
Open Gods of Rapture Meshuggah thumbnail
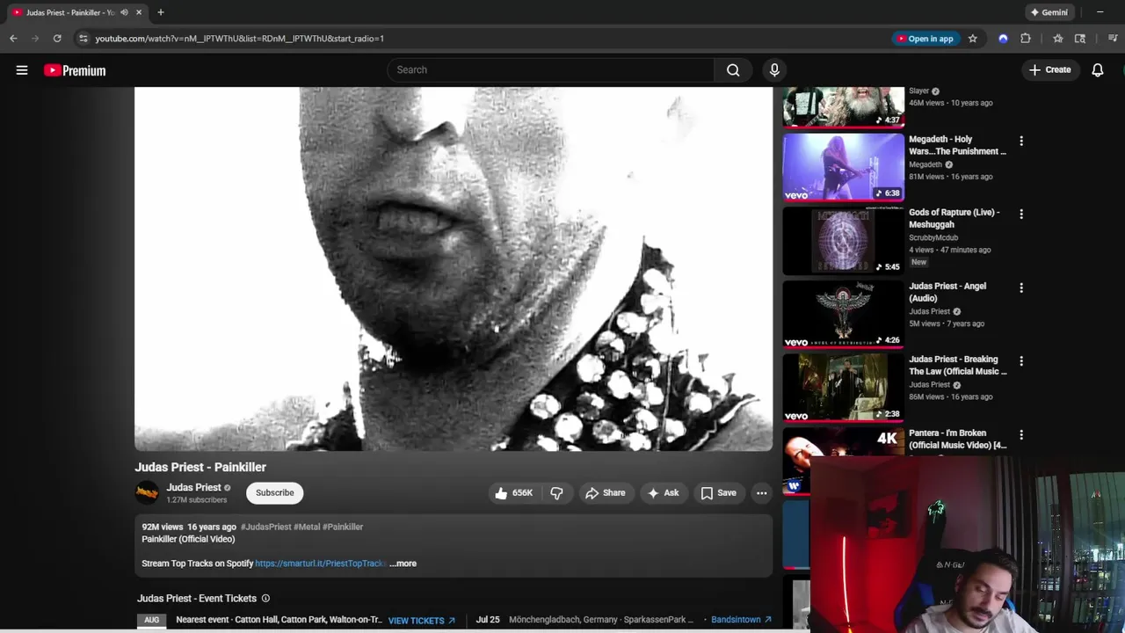pos(844,241)
